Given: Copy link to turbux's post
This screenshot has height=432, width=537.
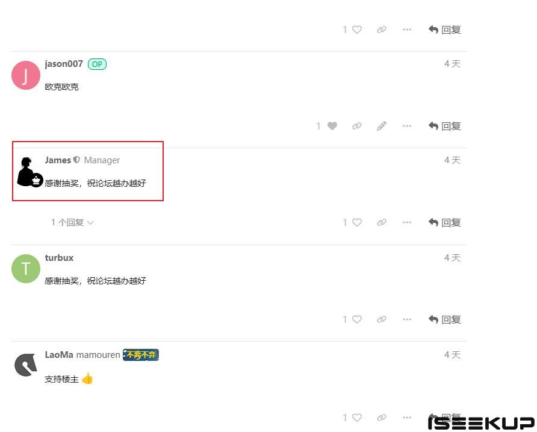Looking at the screenshot, I should point(382,319).
